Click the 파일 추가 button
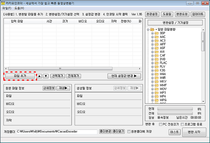The image size is (210, 143). pyautogui.click(x=20, y=76)
